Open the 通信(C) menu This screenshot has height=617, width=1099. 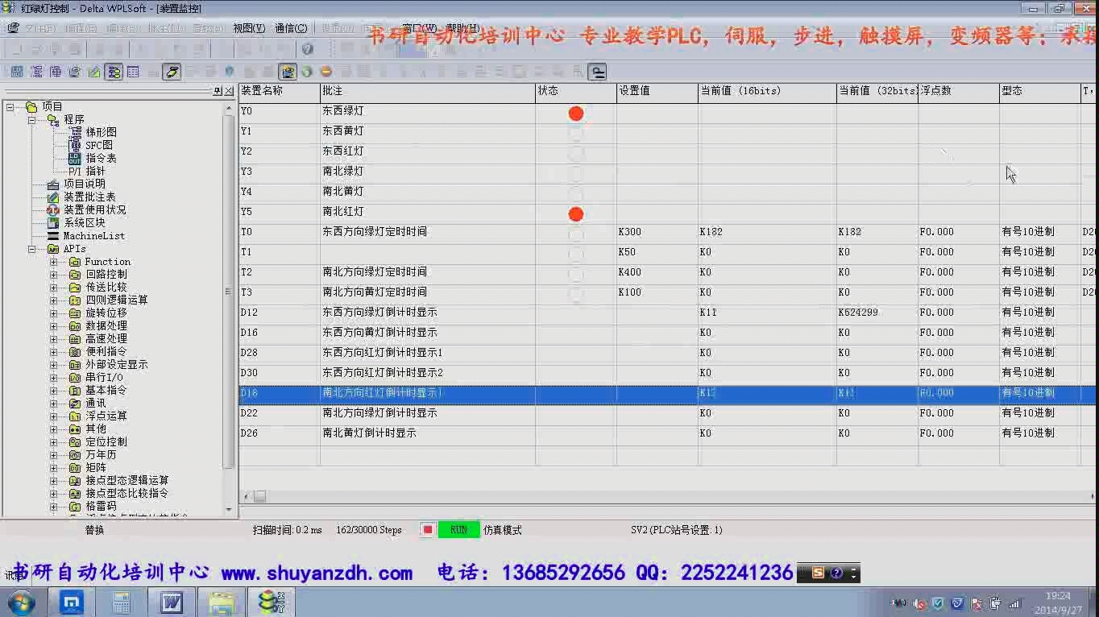(x=291, y=28)
